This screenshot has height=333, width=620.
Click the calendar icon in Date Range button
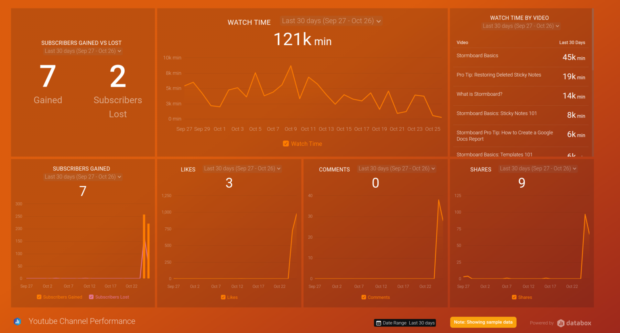[x=379, y=323]
